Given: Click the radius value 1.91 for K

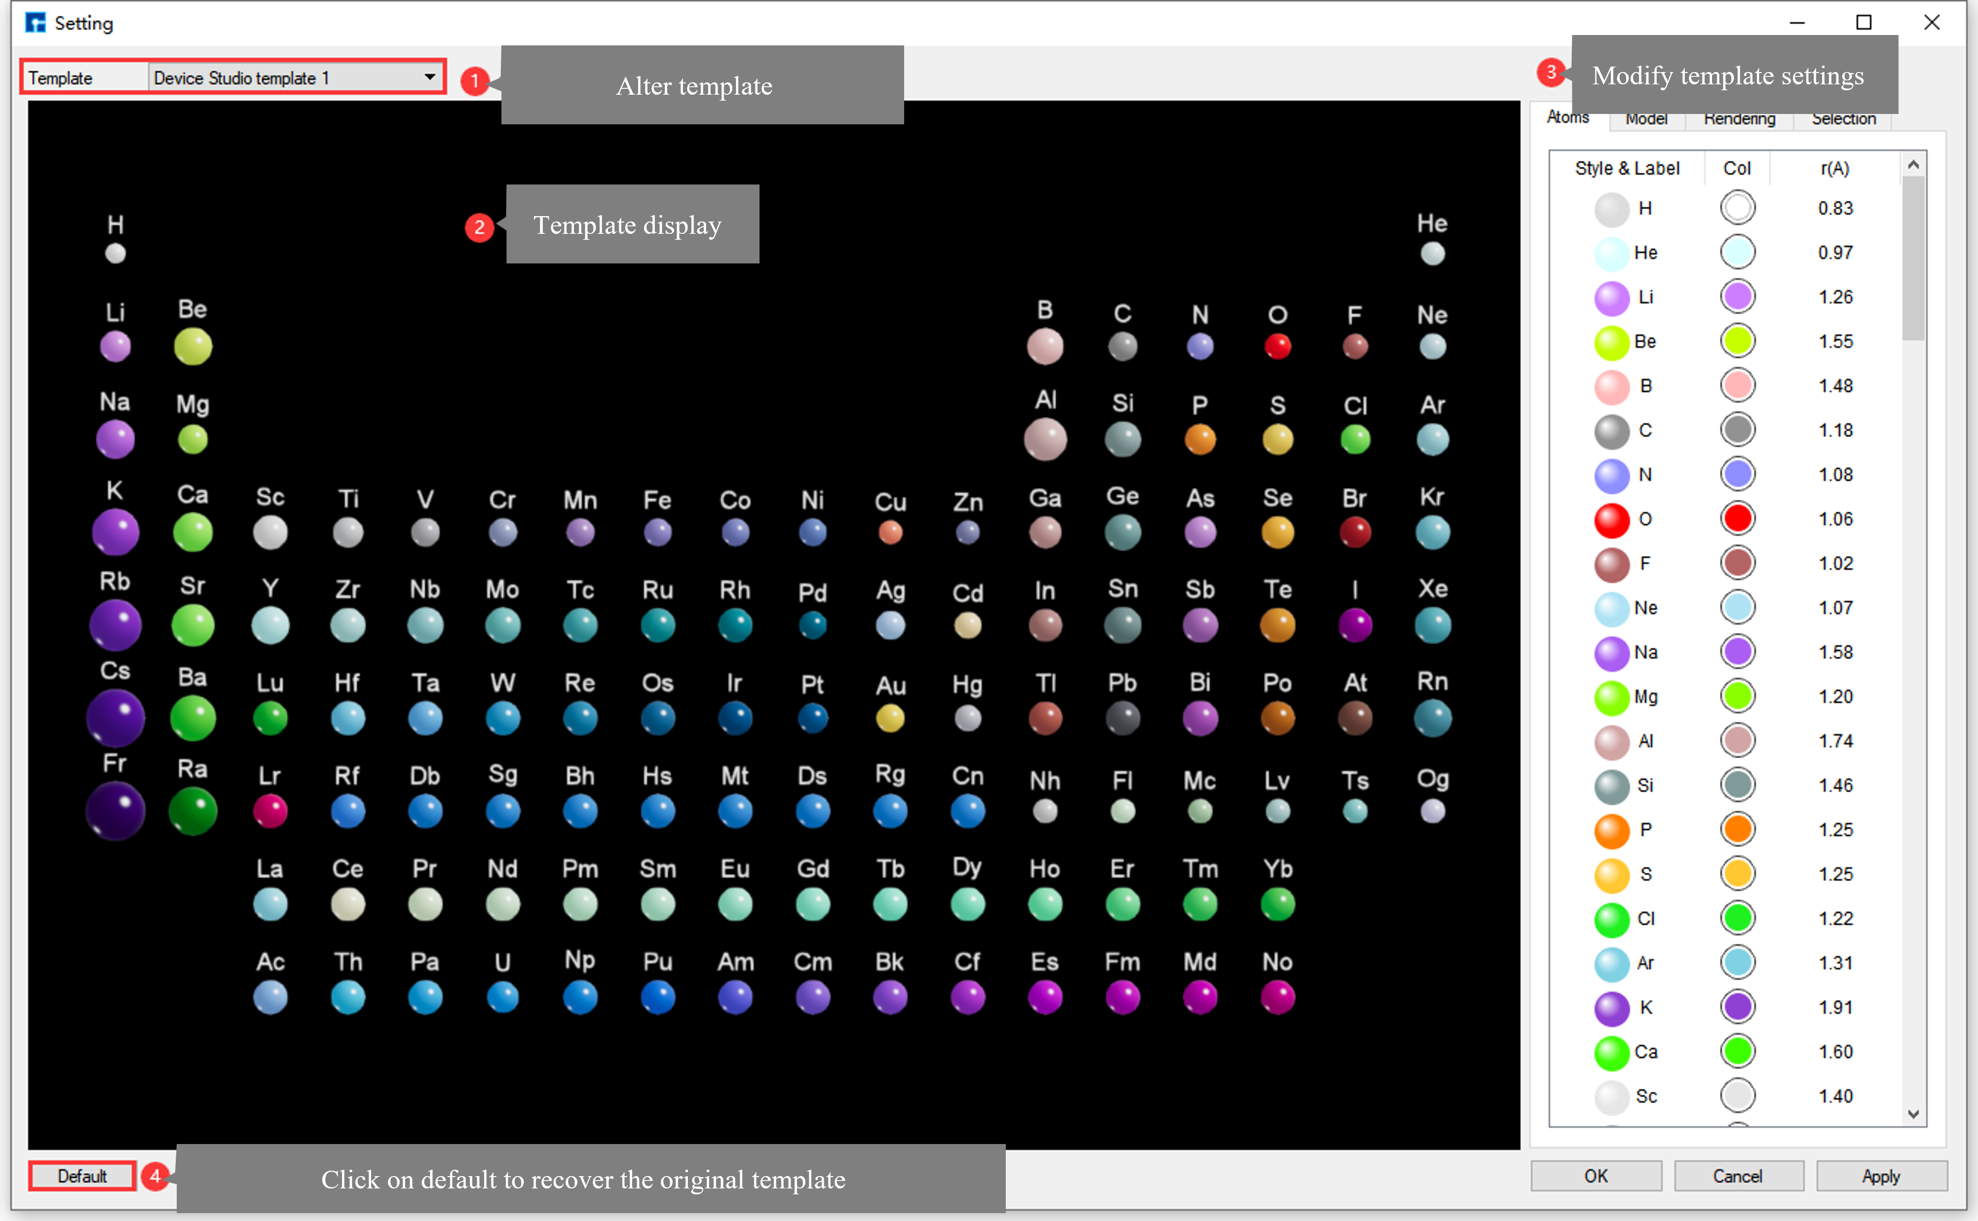Looking at the screenshot, I should point(1835,1008).
